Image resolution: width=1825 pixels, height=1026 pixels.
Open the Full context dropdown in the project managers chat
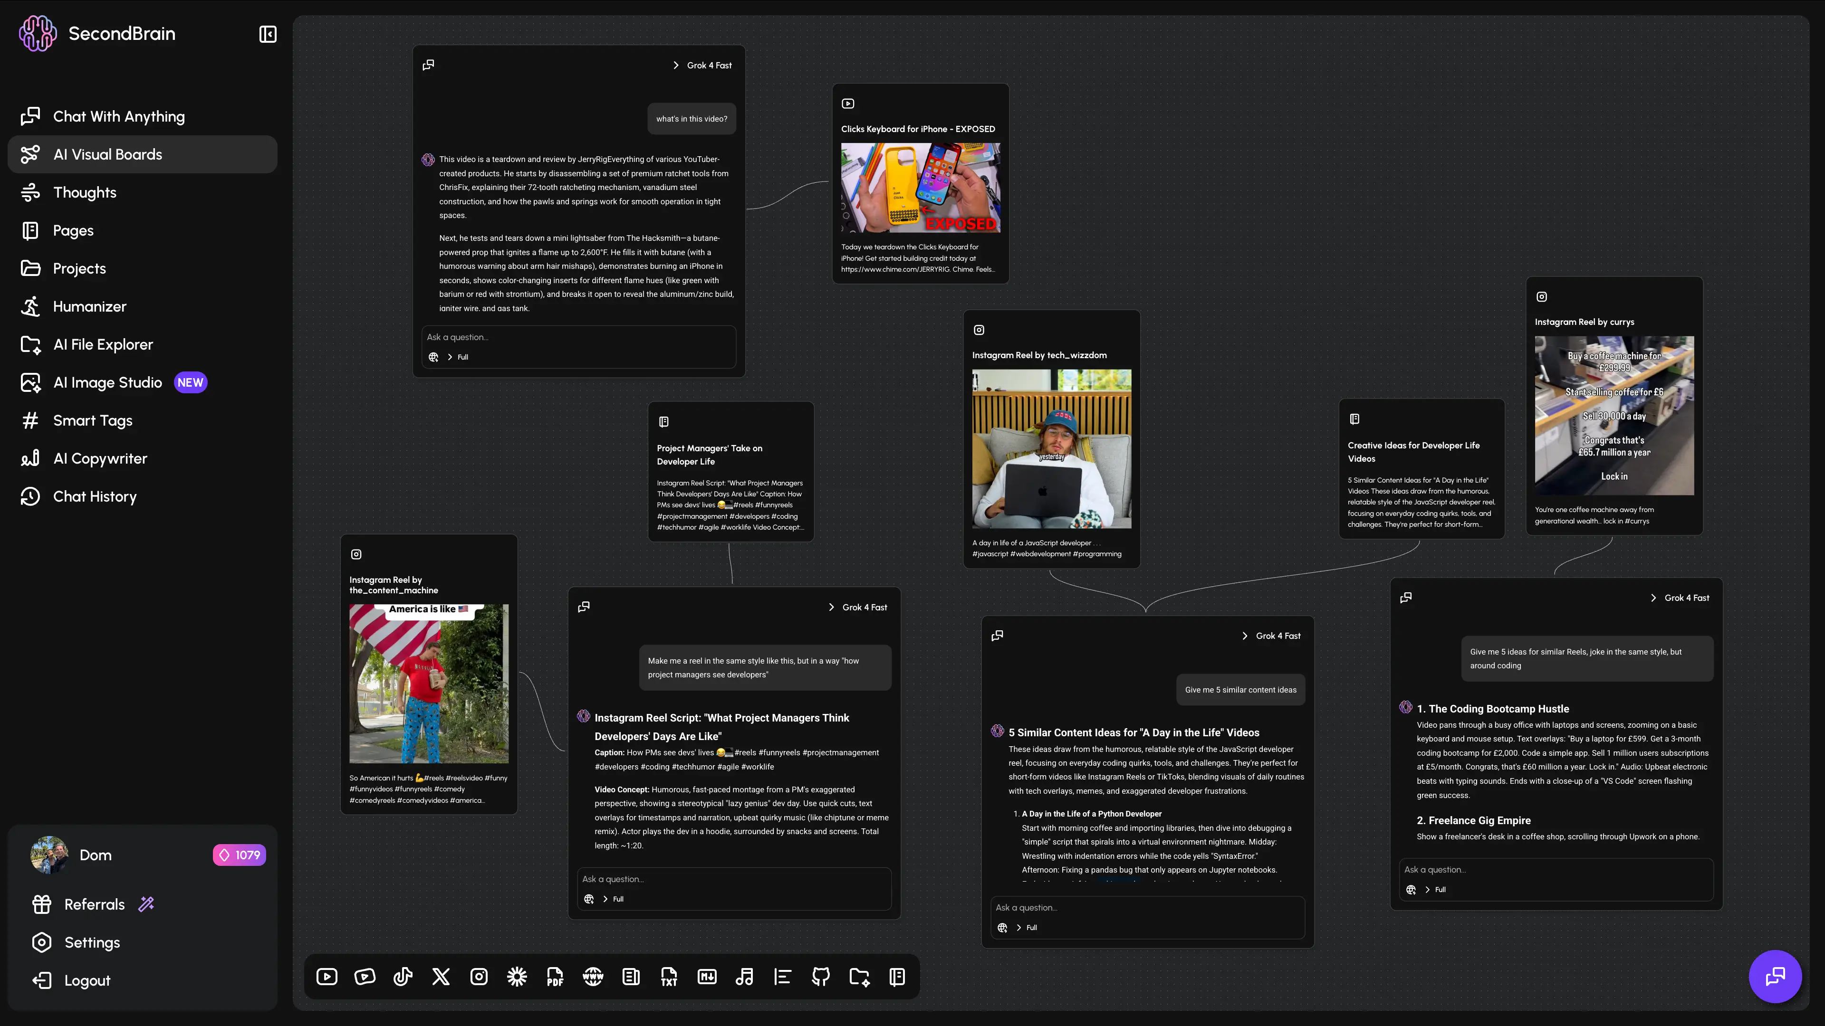[x=614, y=899]
